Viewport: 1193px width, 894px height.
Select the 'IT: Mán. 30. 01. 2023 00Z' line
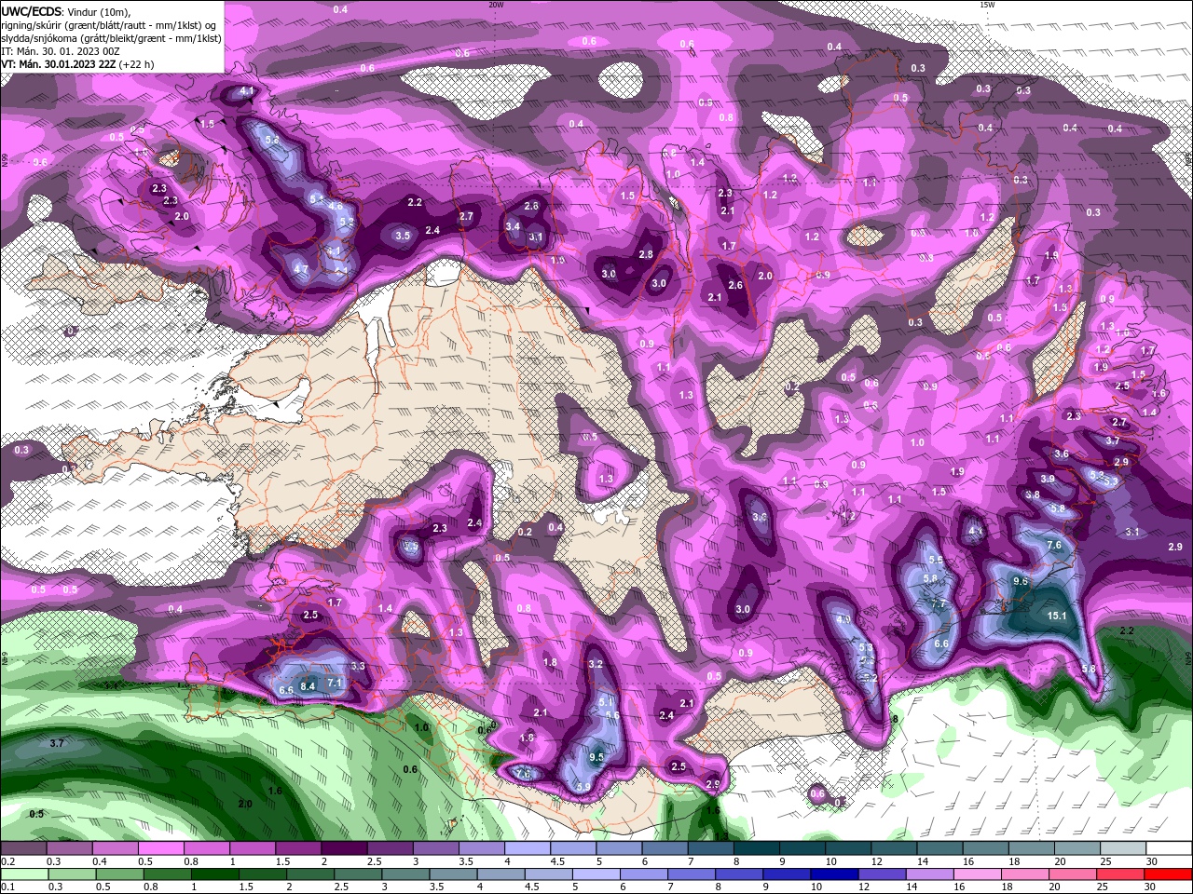coord(60,51)
